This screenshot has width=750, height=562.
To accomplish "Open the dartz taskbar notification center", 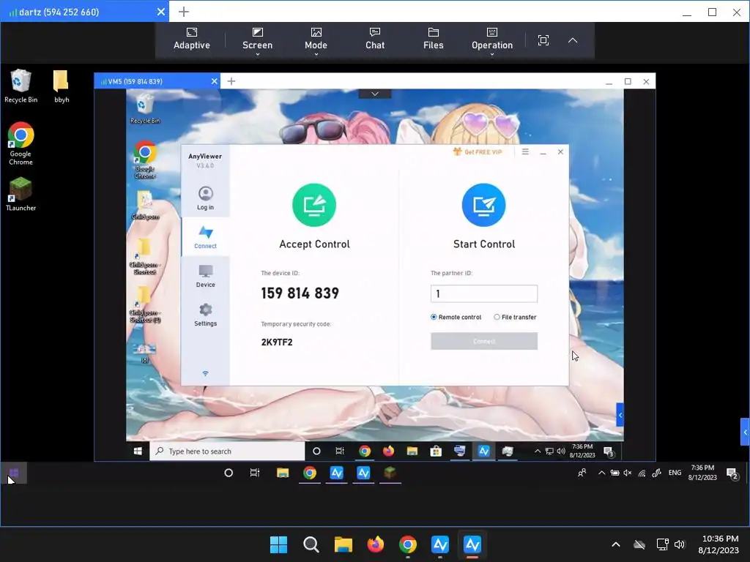I will 732,473.
